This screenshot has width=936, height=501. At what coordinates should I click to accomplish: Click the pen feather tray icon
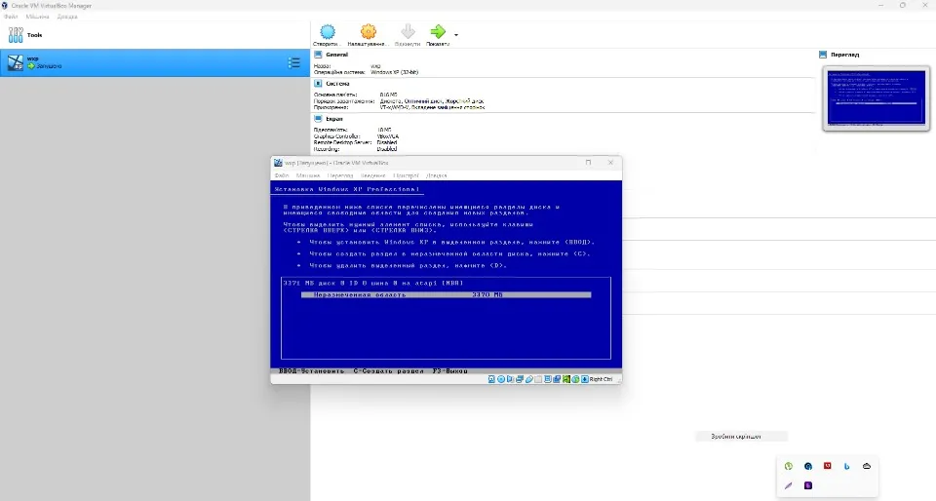point(788,485)
